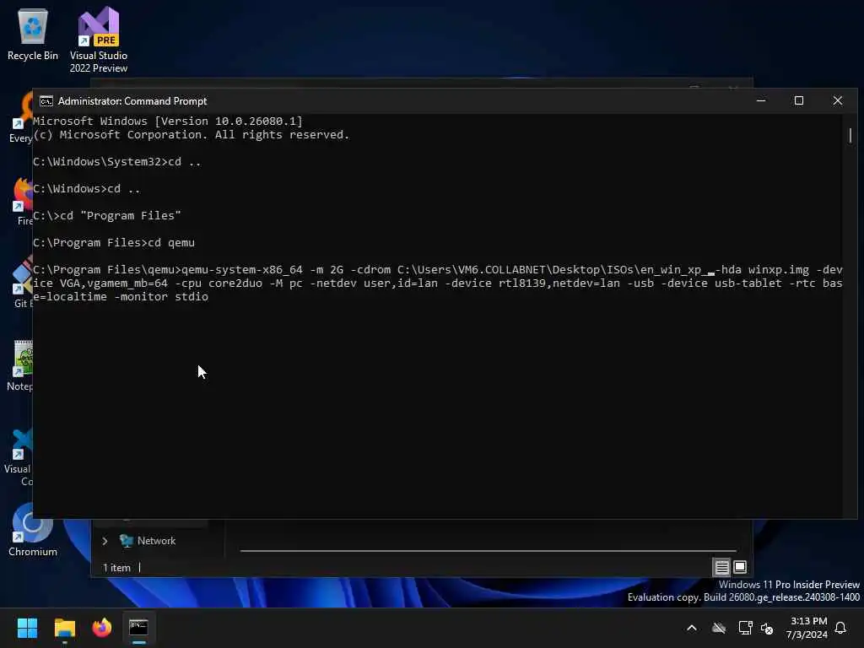The image size is (864, 648).
Task: Click the muted volume tray icon
Action: coord(767,628)
